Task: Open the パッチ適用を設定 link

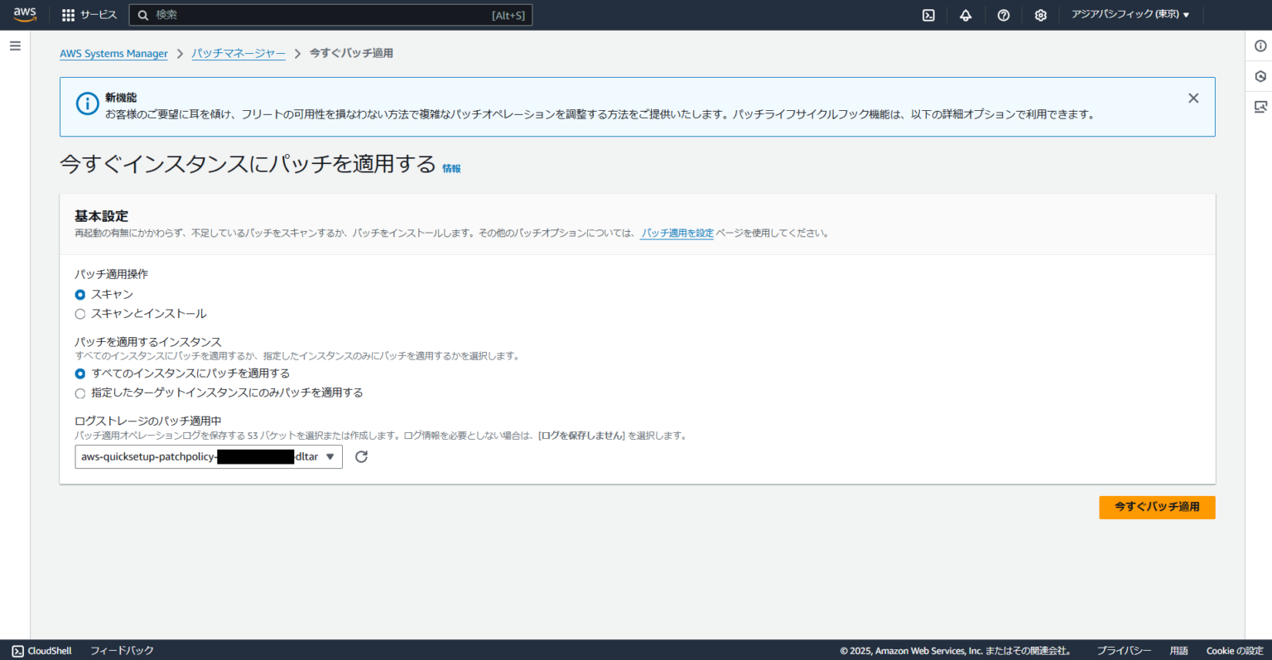Action: coord(677,233)
